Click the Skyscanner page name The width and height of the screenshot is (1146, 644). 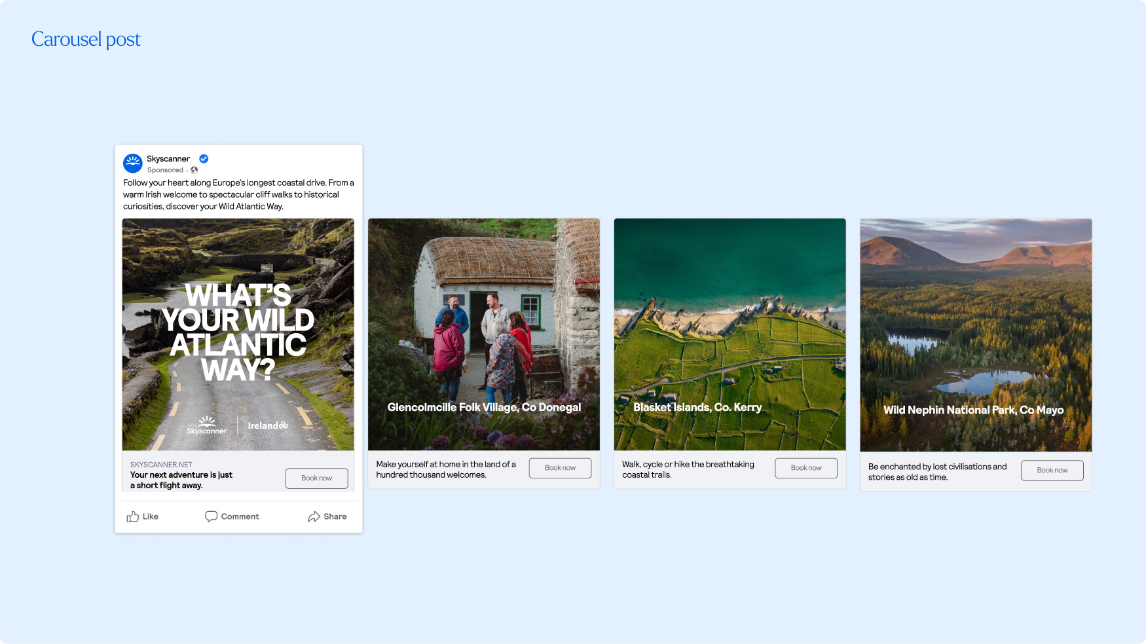pyautogui.click(x=168, y=158)
